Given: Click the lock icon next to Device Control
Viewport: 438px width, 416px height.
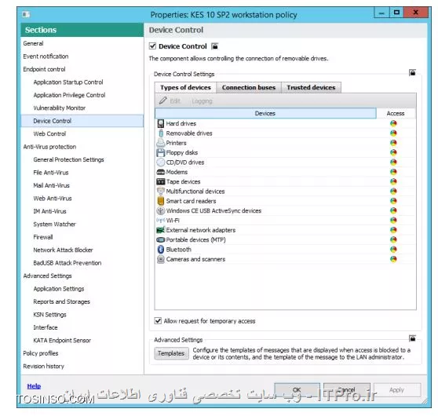Looking at the screenshot, I should (214, 46).
